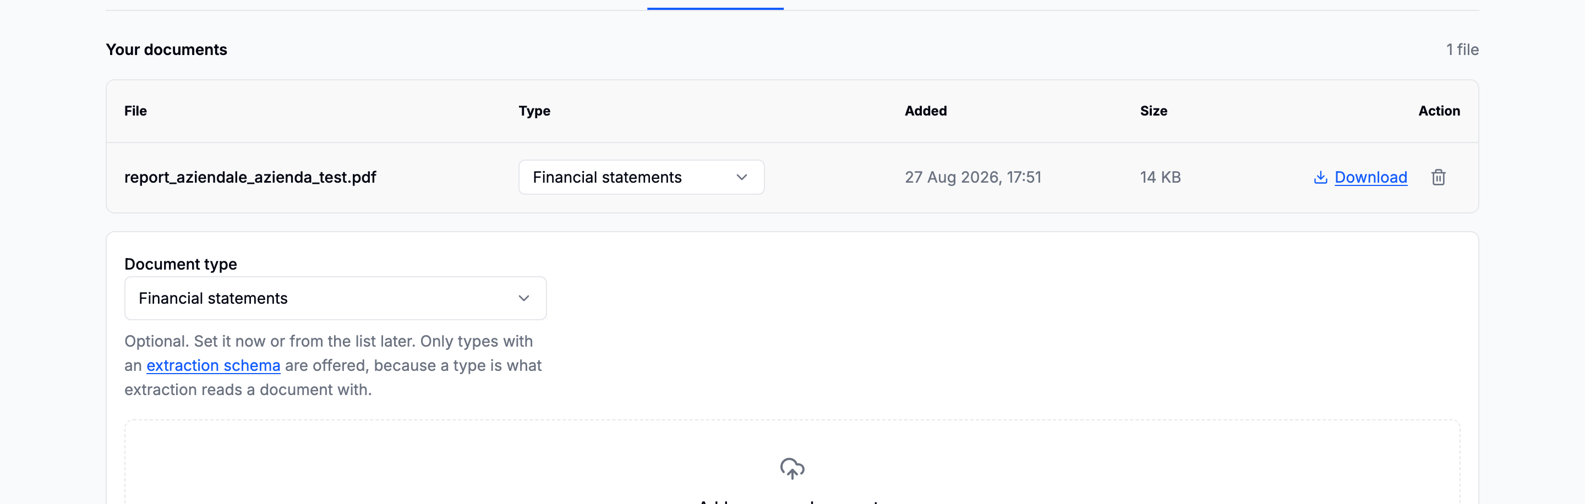This screenshot has height=504, width=1585.
Task: Select the active tab with blue underline
Action: pos(715,5)
